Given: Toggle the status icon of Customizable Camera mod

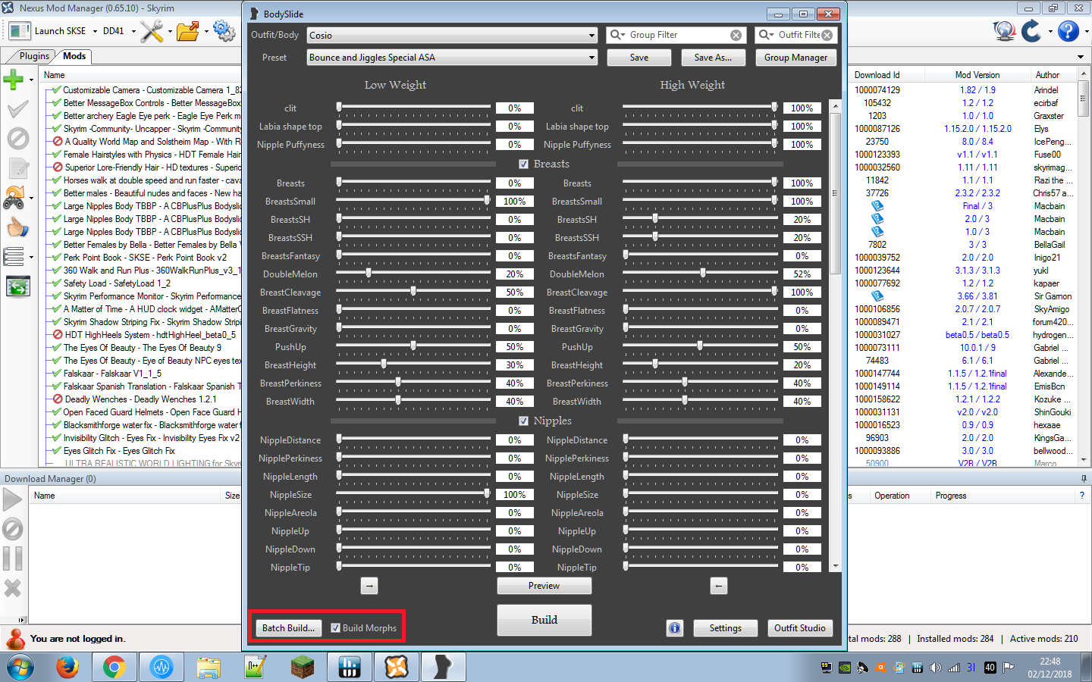Looking at the screenshot, I should pos(56,90).
